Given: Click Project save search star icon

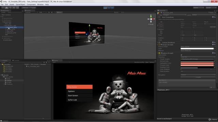Looking at the screenshot, I should coord(49,62).
